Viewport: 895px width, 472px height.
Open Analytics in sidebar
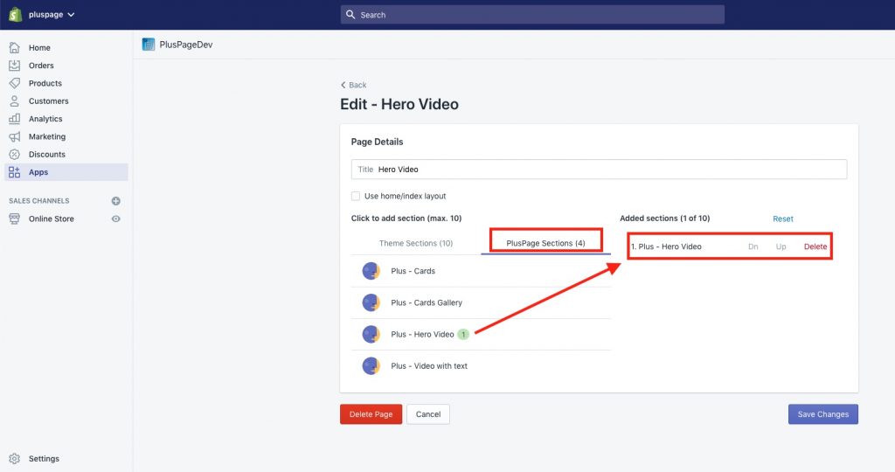click(45, 119)
